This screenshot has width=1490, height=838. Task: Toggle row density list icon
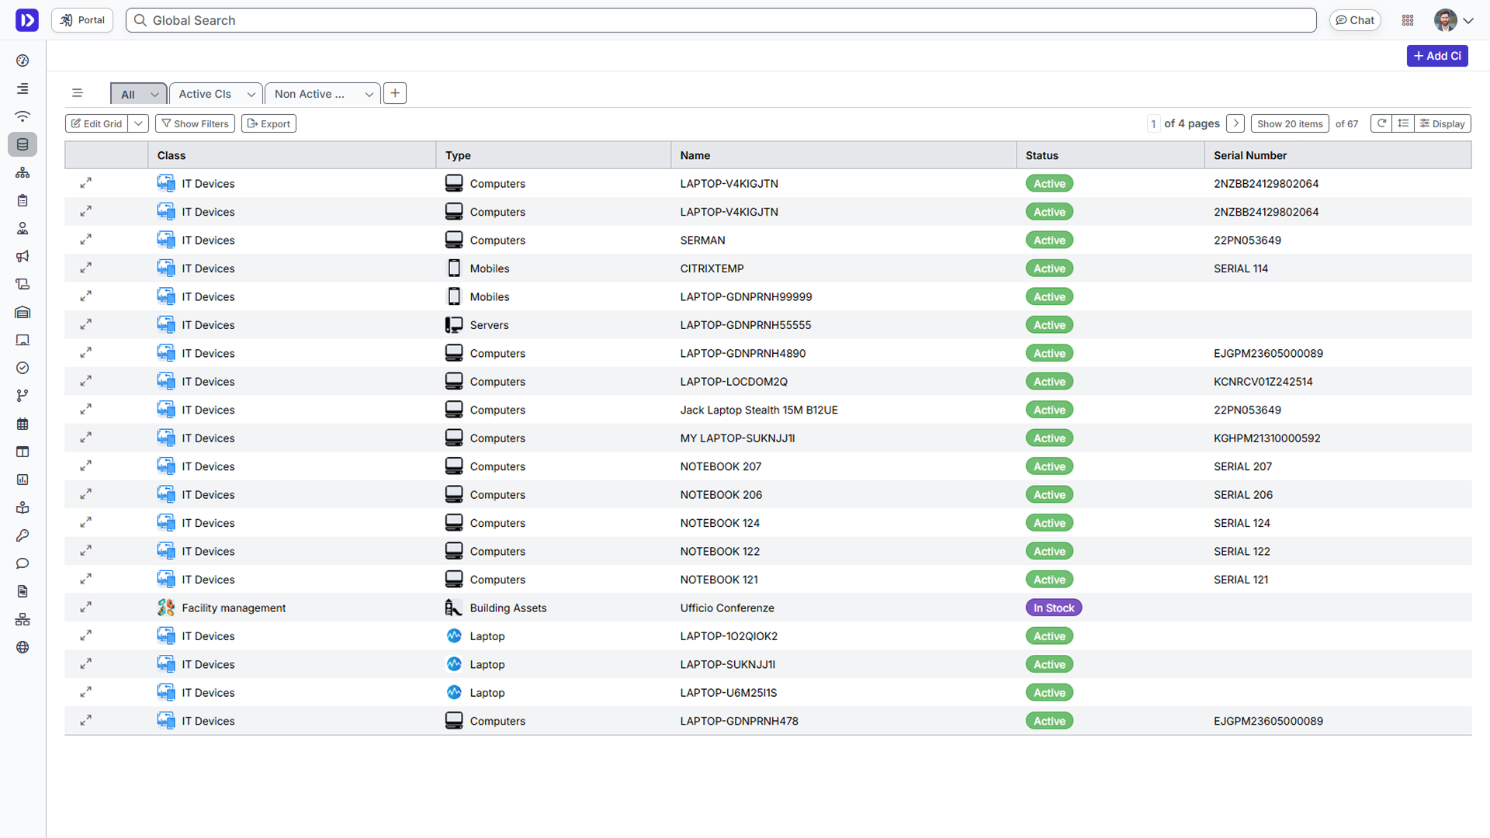click(x=1403, y=123)
